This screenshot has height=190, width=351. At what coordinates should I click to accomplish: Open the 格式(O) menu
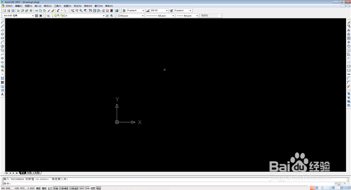point(47,6)
